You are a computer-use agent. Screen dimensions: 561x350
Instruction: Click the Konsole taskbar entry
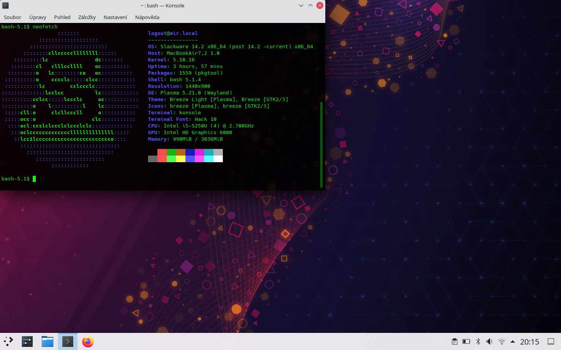(68, 341)
